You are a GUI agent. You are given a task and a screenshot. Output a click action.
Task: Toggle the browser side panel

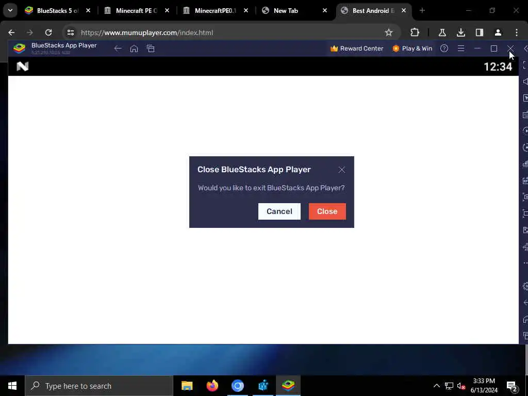pos(479,32)
